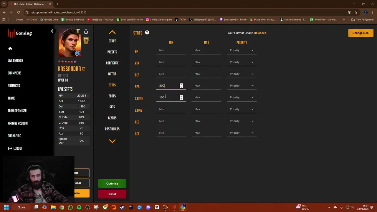Collapse sidebar with the left chevron
Viewport: 377px width, 212px height.
(x=52, y=31)
